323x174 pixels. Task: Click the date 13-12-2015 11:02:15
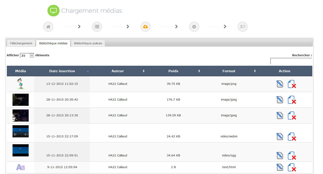pyautogui.click(x=62, y=84)
